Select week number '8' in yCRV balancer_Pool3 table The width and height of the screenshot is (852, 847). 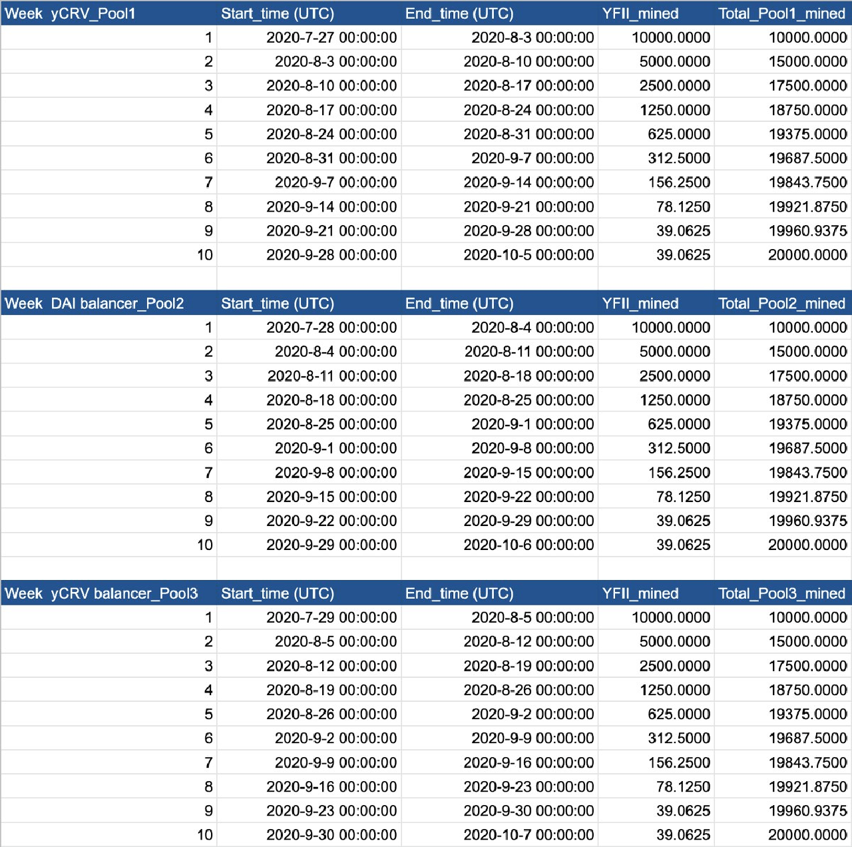pyautogui.click(x=109, y=787)
